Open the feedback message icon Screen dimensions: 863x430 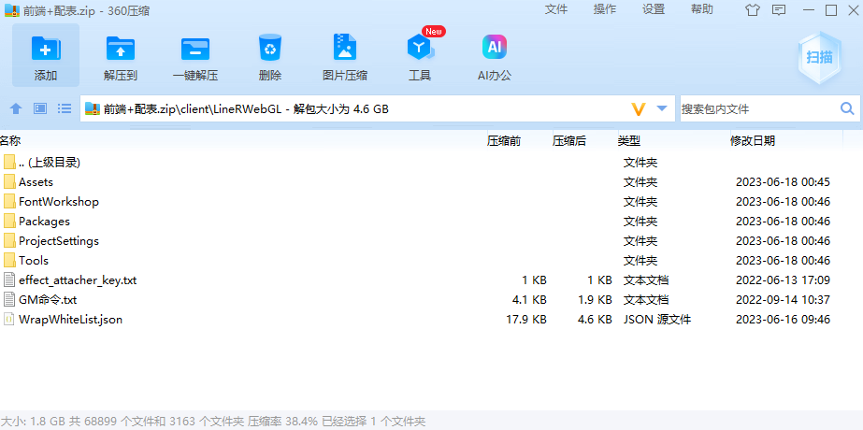pyautogui.click(x=778, y=10)
